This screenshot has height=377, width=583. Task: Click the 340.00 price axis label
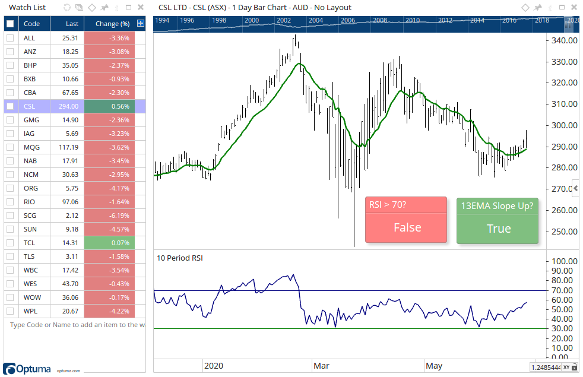pyautogui.click(x=565, y=40)
